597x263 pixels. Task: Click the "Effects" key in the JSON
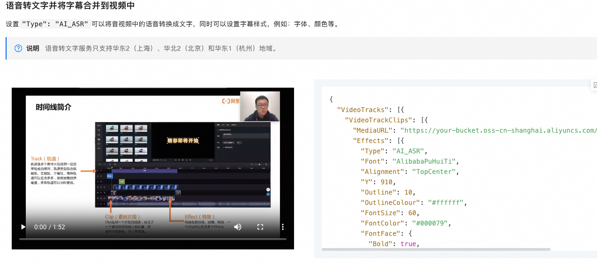point(371,141)
